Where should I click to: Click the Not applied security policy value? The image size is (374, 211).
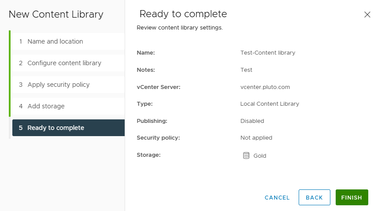click(256, 138)
